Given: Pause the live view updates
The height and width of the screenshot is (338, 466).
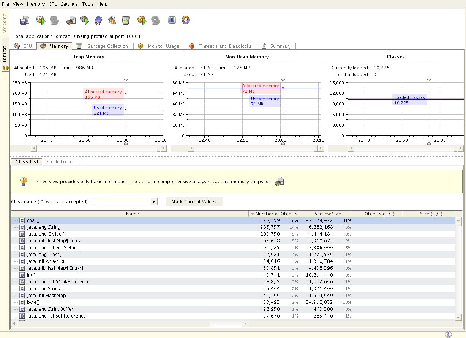Looking at the screenshot, I should [172, 20].
